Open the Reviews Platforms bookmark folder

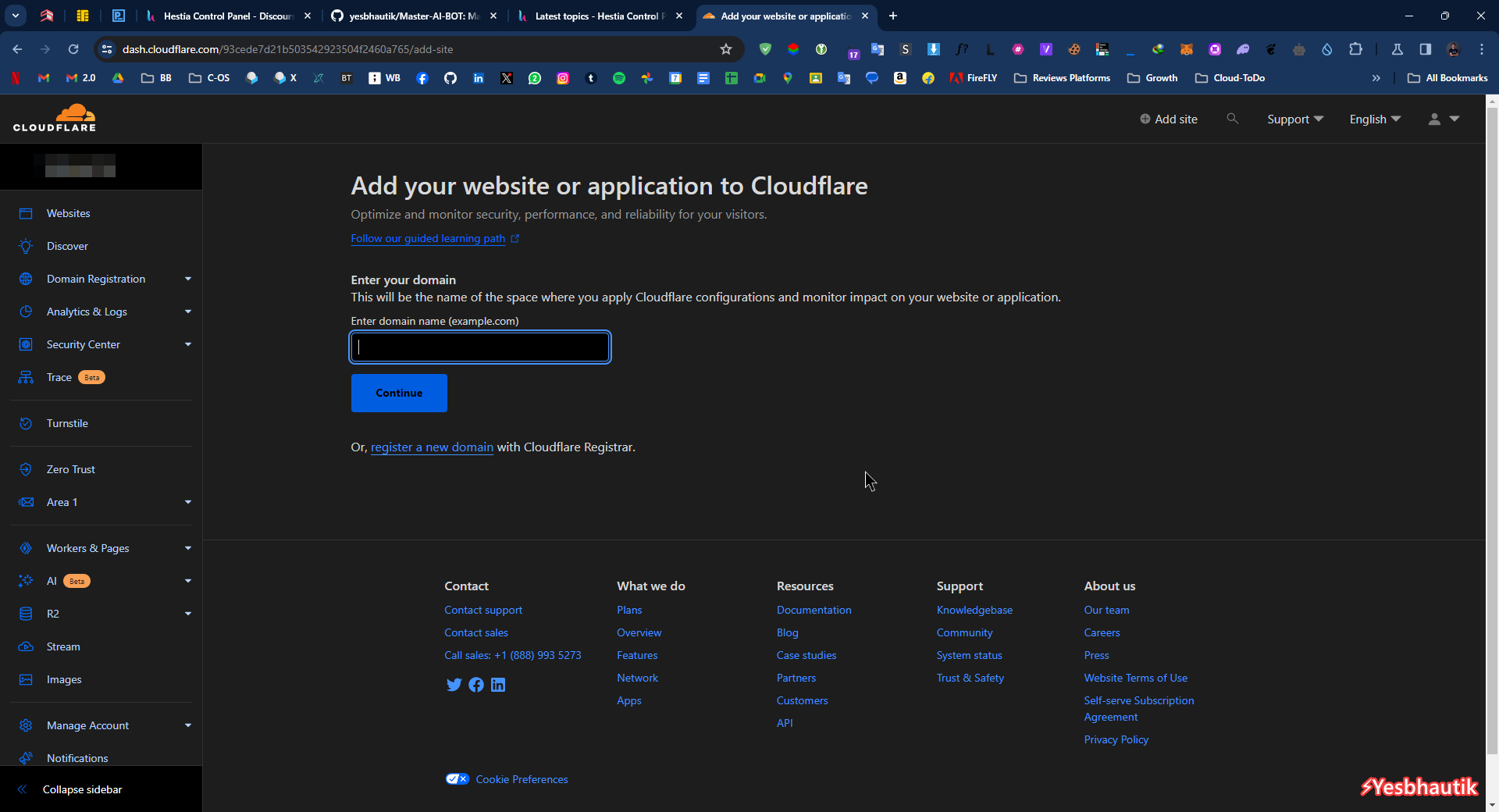(1062, 78)
